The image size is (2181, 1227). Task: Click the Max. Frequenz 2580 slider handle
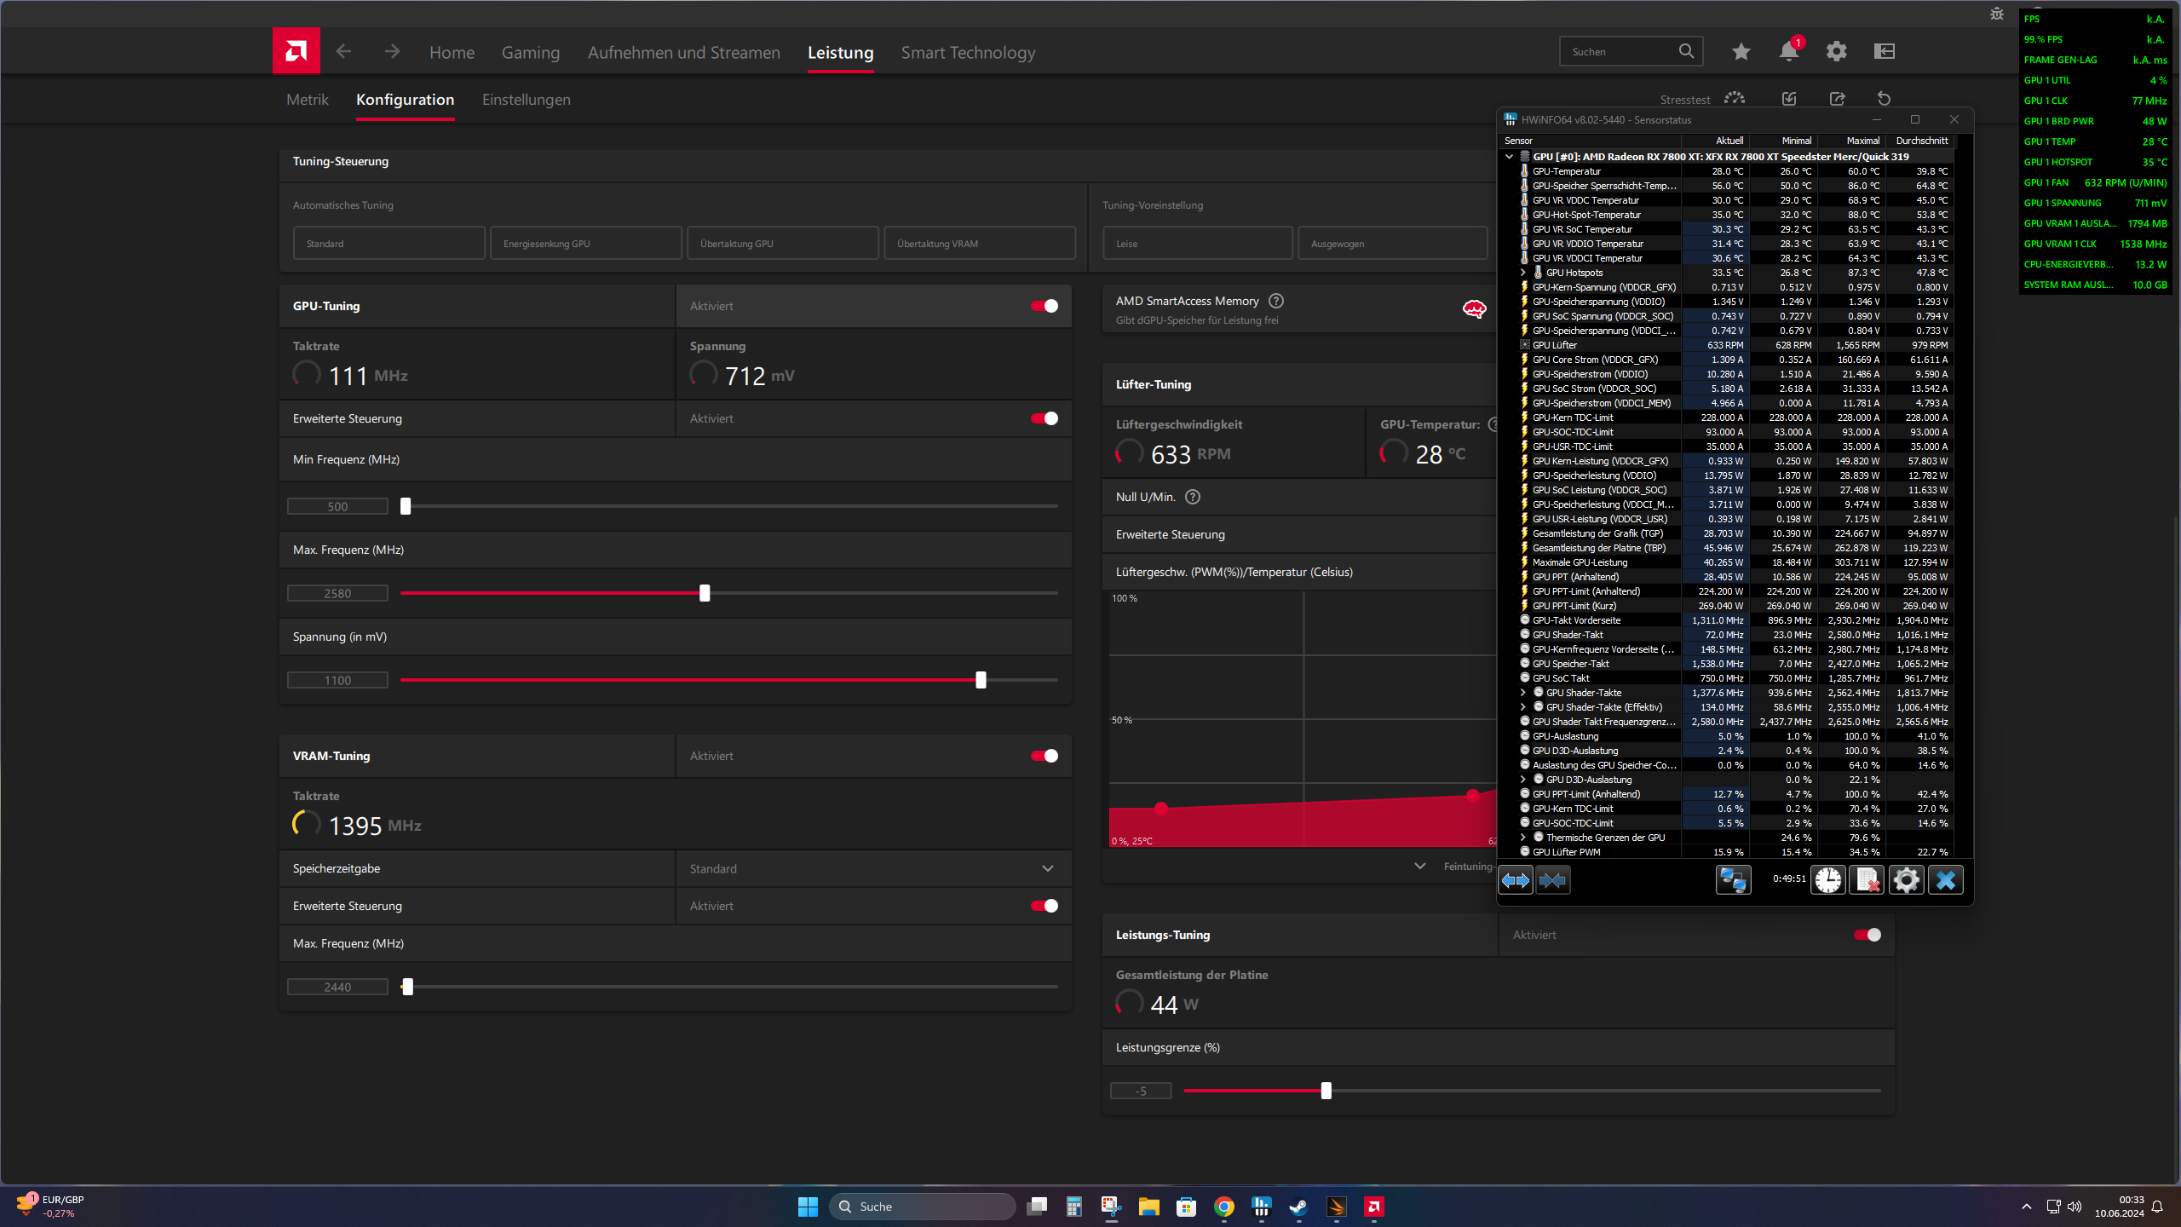click(x=705, y=593)
